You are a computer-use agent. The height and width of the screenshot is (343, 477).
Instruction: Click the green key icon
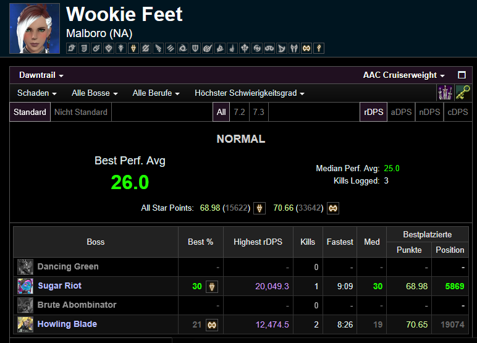[x=463, y=93]
